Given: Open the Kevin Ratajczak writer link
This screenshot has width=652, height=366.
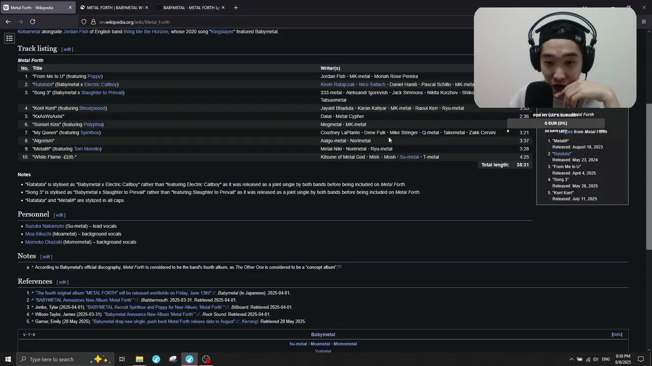Looking at the screenshot, I should click(337, 84).
